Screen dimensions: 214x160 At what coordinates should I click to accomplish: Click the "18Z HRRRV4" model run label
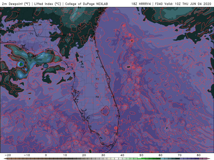coord(141,4)
